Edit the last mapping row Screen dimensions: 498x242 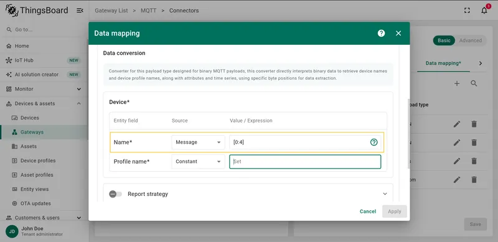click(x=457, y=180)
